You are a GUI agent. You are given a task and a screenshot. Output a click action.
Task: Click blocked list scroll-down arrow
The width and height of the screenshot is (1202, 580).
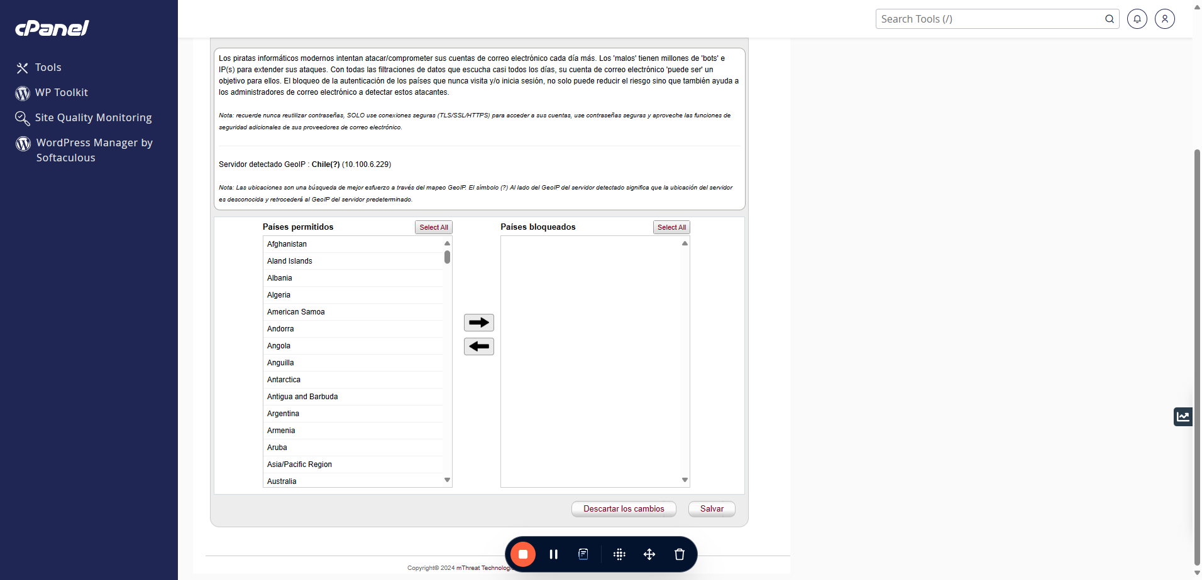(x=685, y=480)
